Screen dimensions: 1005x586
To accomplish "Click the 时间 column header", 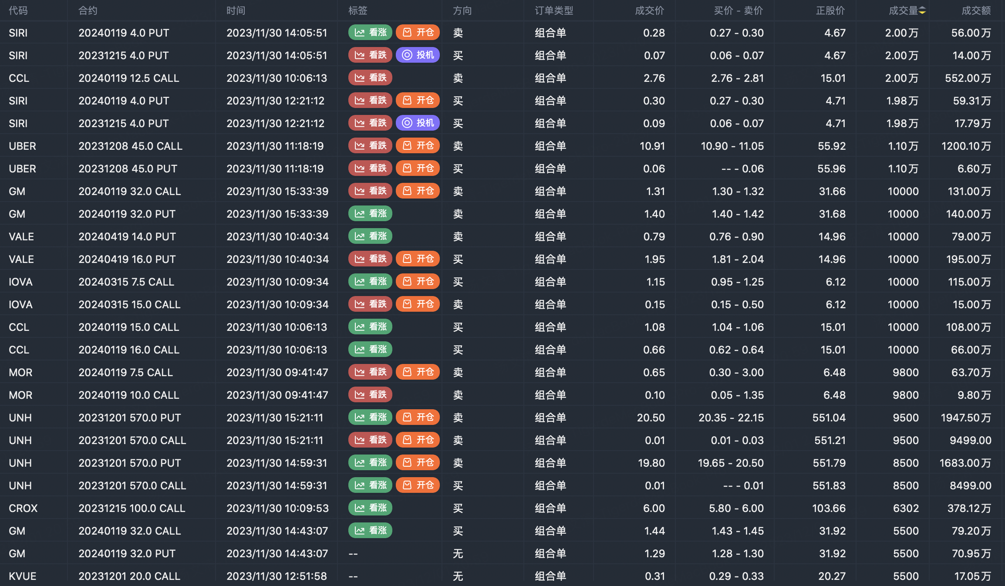I will point(236,10).
